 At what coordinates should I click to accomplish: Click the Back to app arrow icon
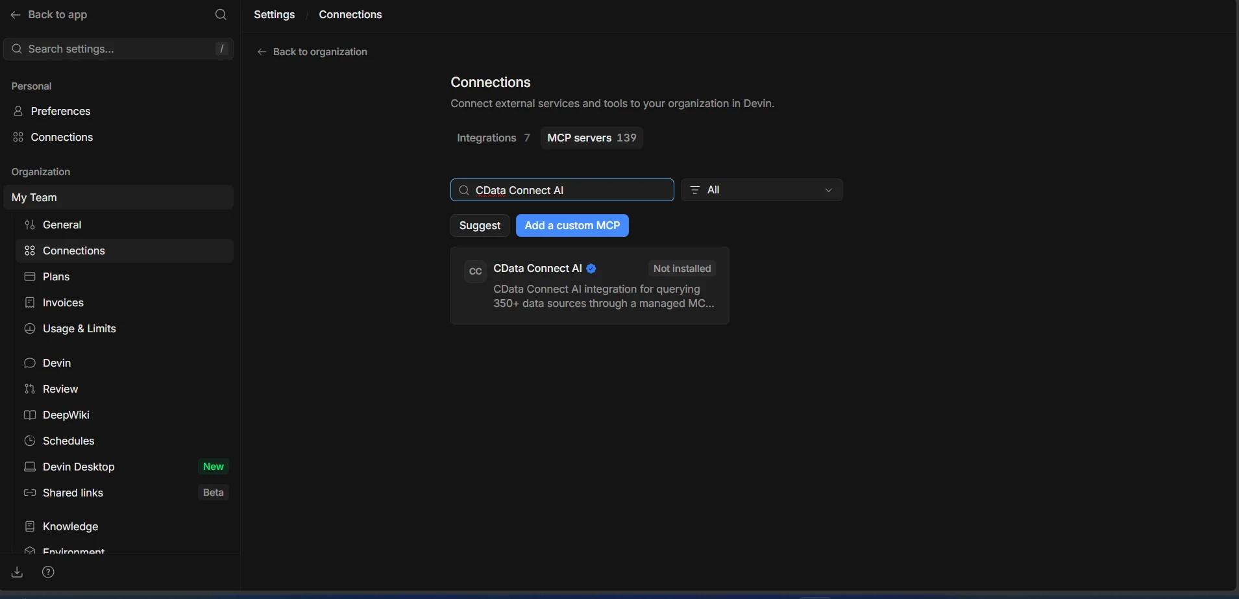(x=16, y=14)
